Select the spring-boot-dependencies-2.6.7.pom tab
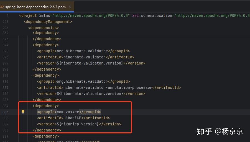The height and width of the screenshot is (142, 250). pyautogui.click(x=35, y=7)
